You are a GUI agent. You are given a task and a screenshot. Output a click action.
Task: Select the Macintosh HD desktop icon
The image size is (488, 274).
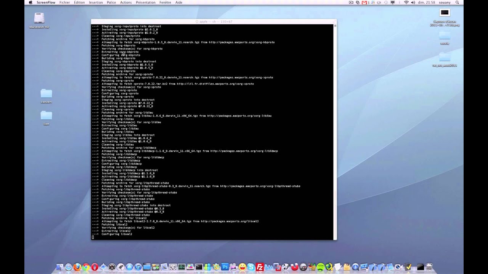39,21
